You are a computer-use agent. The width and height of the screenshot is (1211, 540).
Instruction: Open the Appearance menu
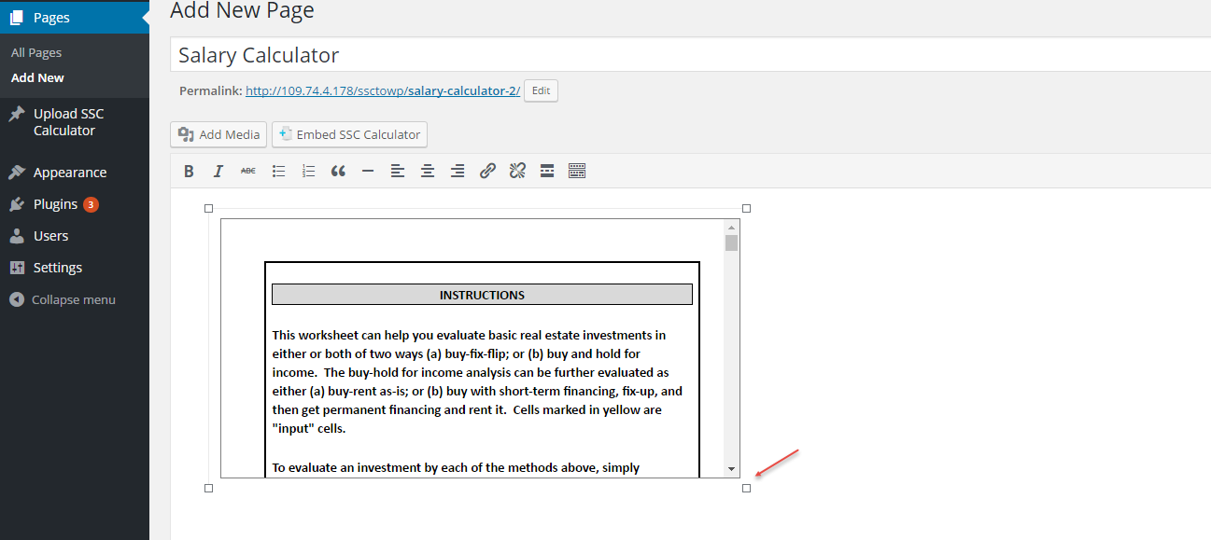coord(75,173)
